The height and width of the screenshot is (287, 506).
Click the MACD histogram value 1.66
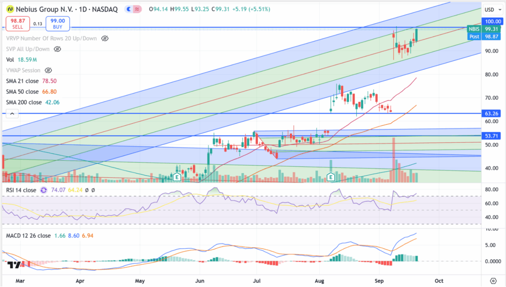(x=60, y=236)
